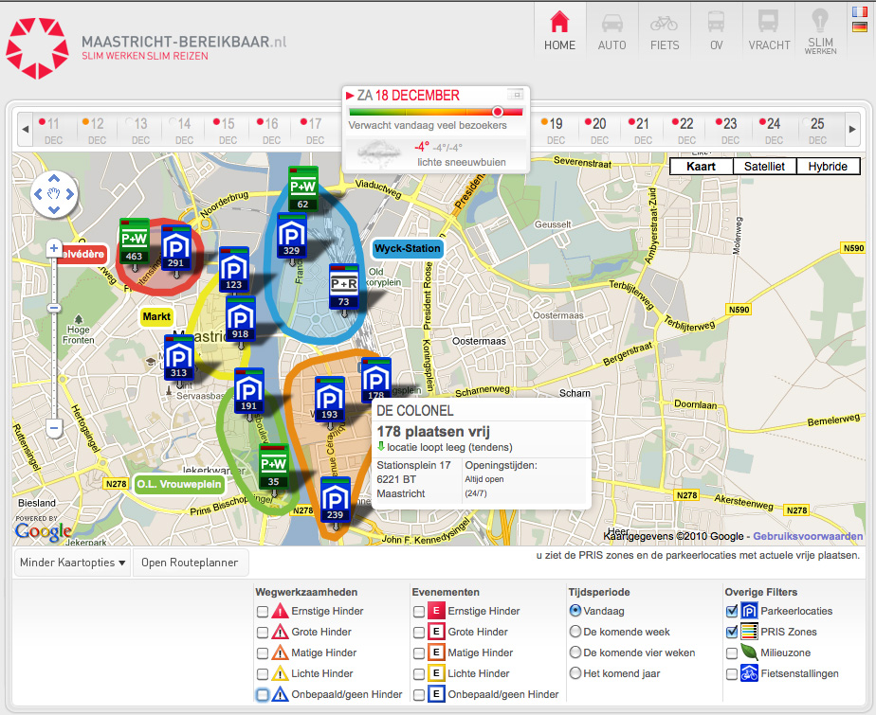Choose De komende vier weken radio
The width and height of the screenshot is (876, 715).
pyautogui.click(x=575, y=652)
